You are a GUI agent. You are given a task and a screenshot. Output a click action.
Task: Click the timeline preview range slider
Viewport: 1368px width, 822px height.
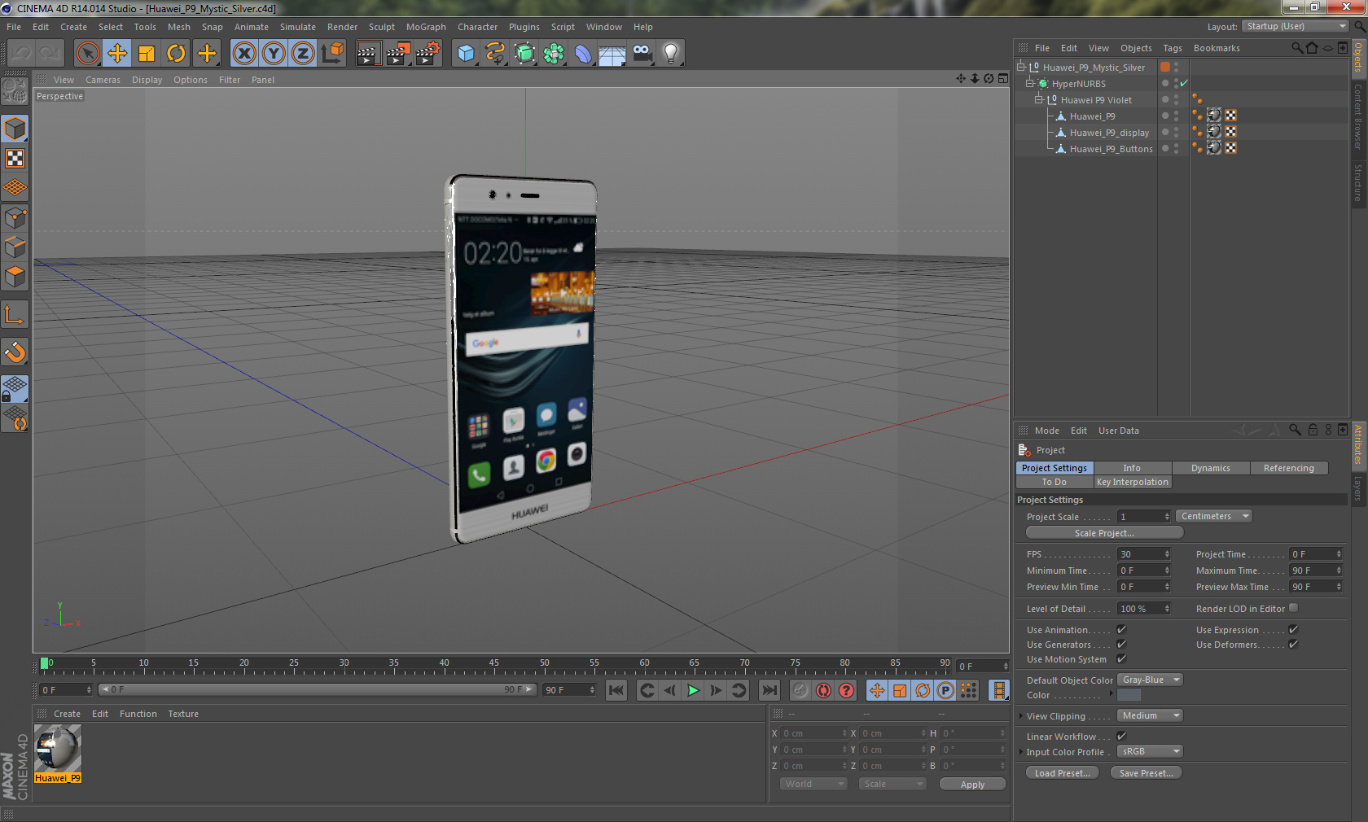[x=318, y=689]
